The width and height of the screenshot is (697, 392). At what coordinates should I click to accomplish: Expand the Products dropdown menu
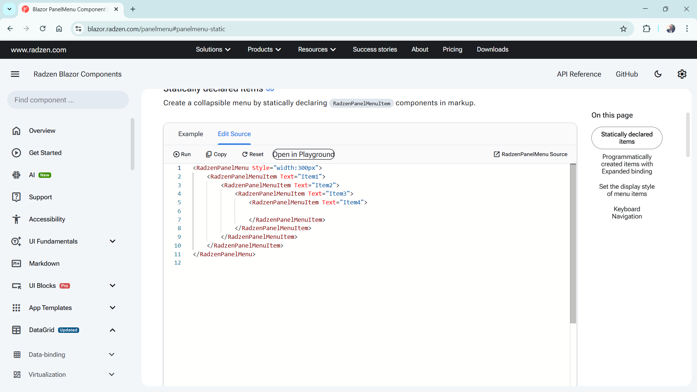tap(264, 49)
